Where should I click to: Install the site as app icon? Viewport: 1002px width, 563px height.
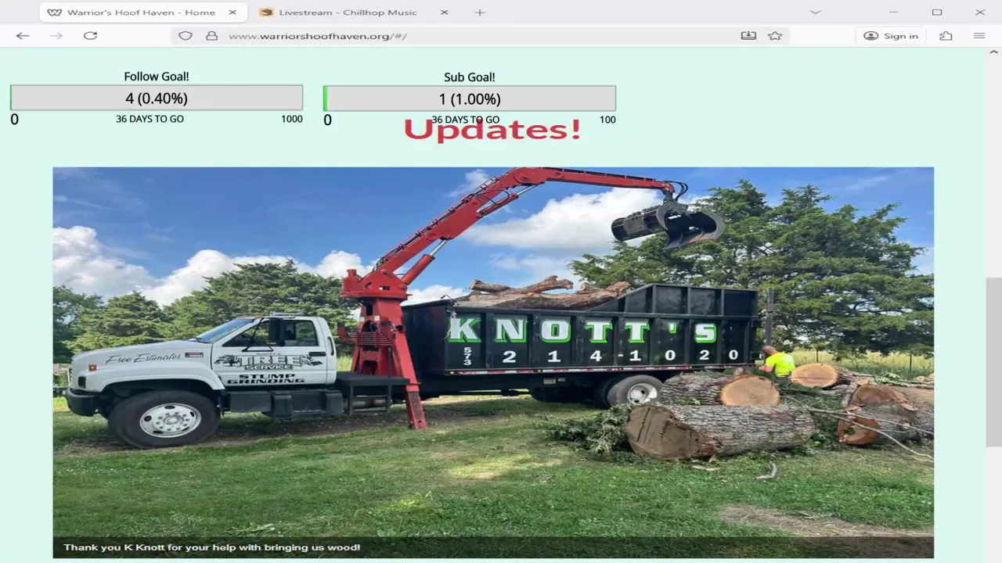[748, 36]
